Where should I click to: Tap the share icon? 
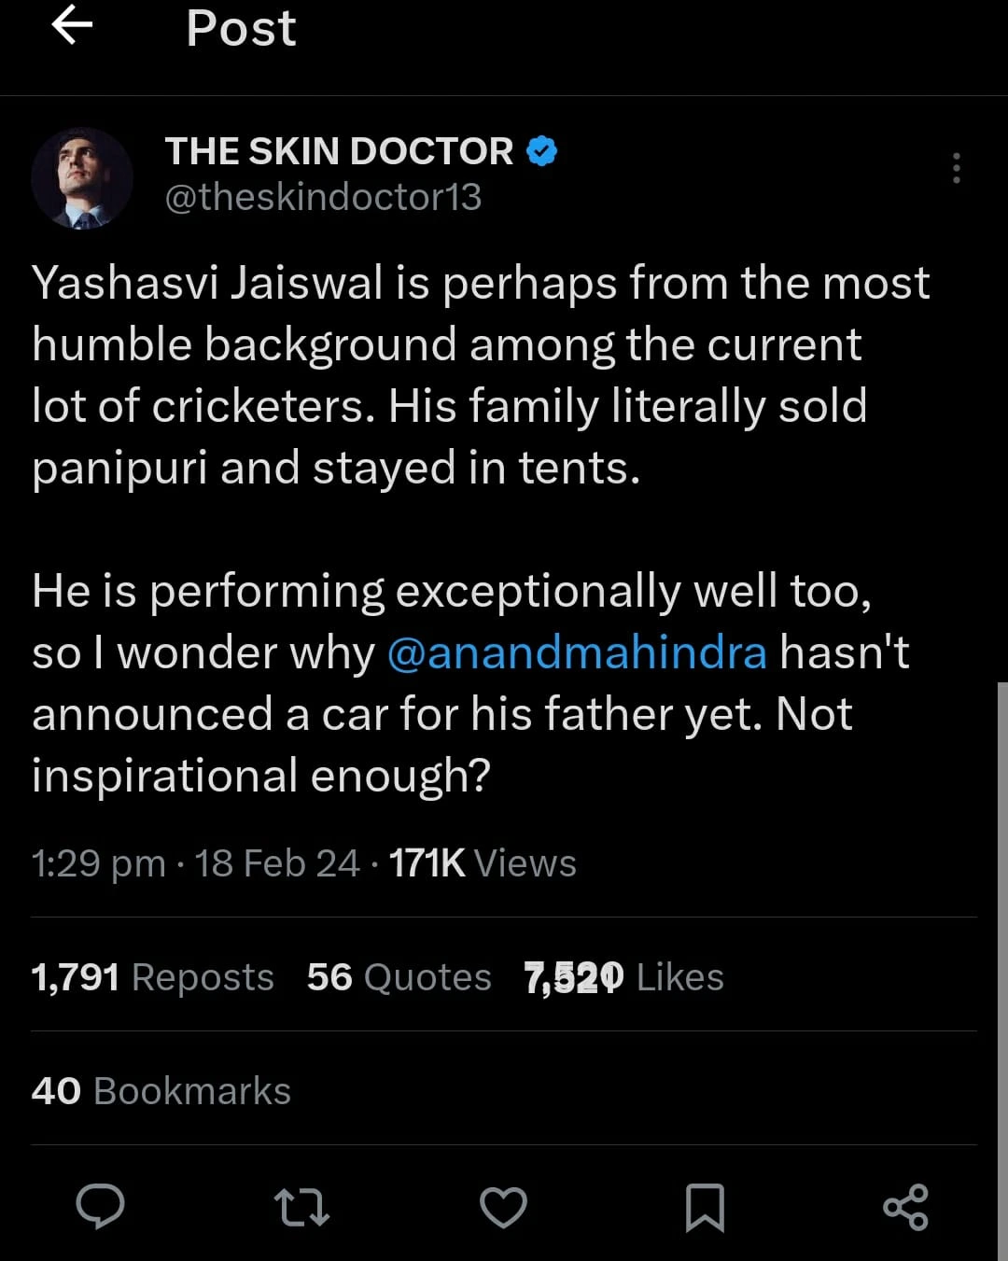(x=905, y=1207)
